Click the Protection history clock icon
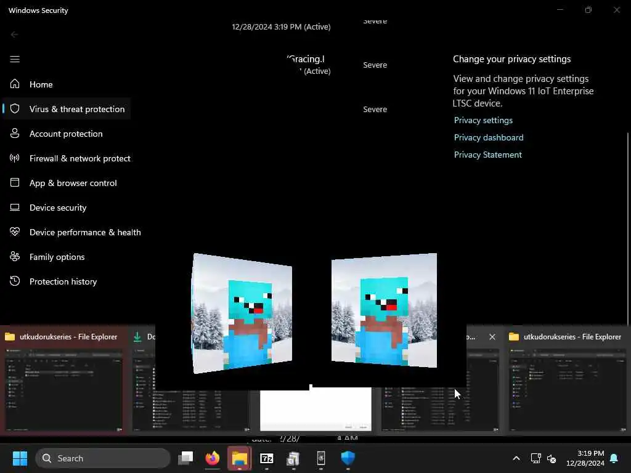Image resolution: width=631 pixels, height=473 pixels. 15,281
